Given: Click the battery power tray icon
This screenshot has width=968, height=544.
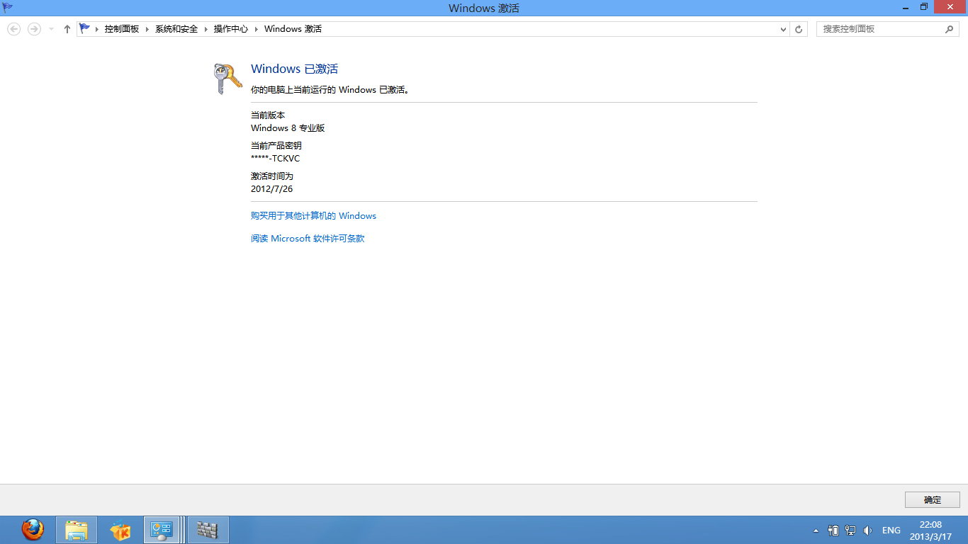Looking at the screenshot, I should pyautogui.click(x=833, y=530).
